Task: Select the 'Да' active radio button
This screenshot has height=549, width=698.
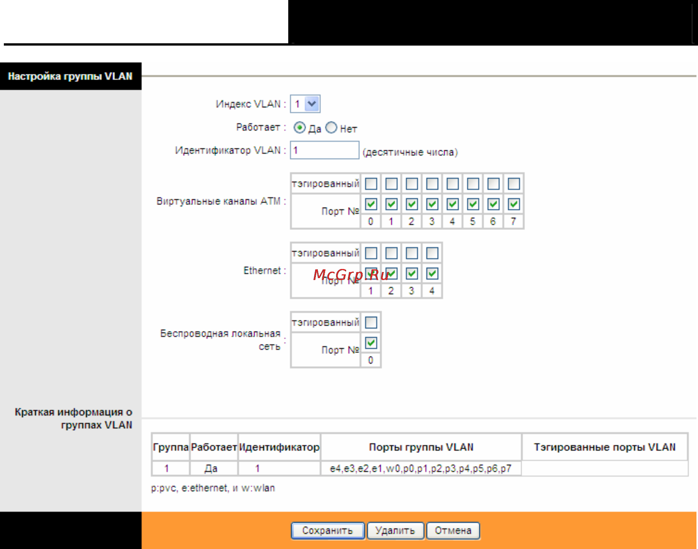Action: pos(299,128)
